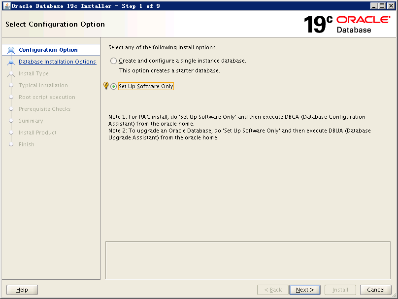Click the Install Type step in sidebar

click(x=33, y=73)
